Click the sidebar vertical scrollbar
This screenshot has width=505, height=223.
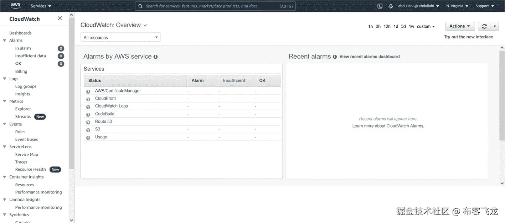click(x=72, y=92)
